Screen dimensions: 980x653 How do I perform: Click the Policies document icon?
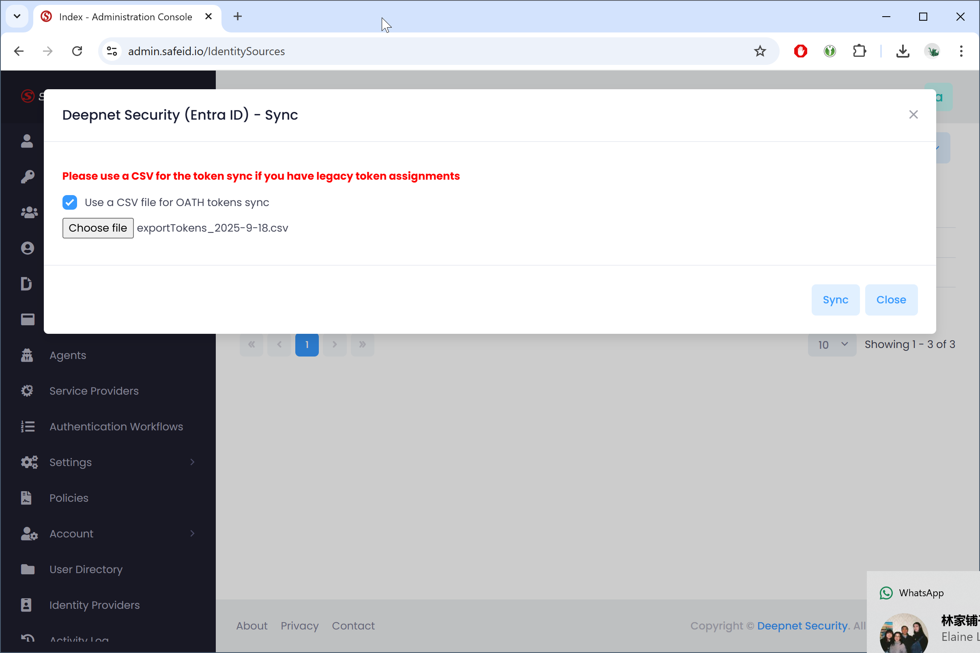click(26, 498)
